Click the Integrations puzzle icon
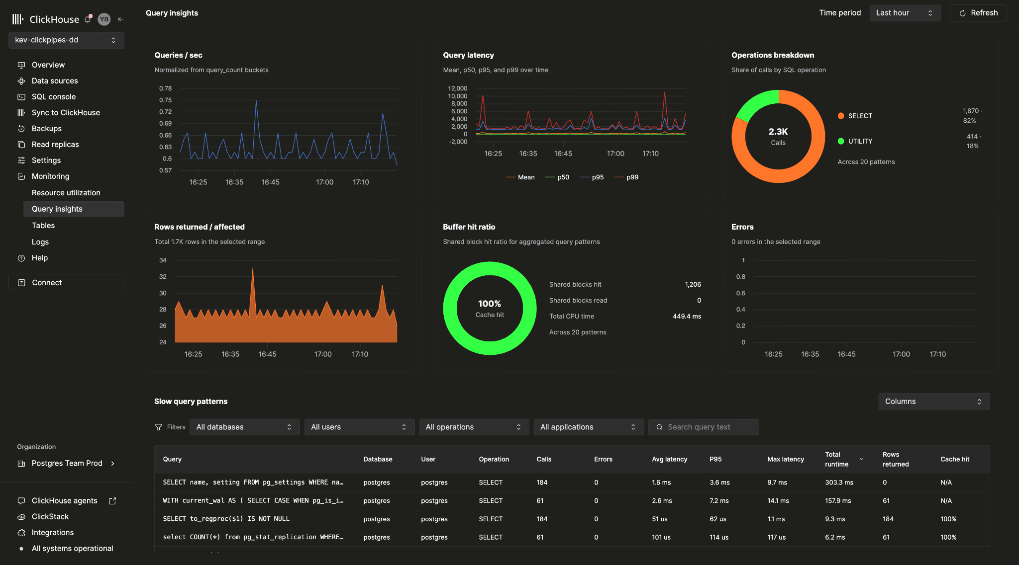This screenshot has height=565, width=1019. [21, 533]
